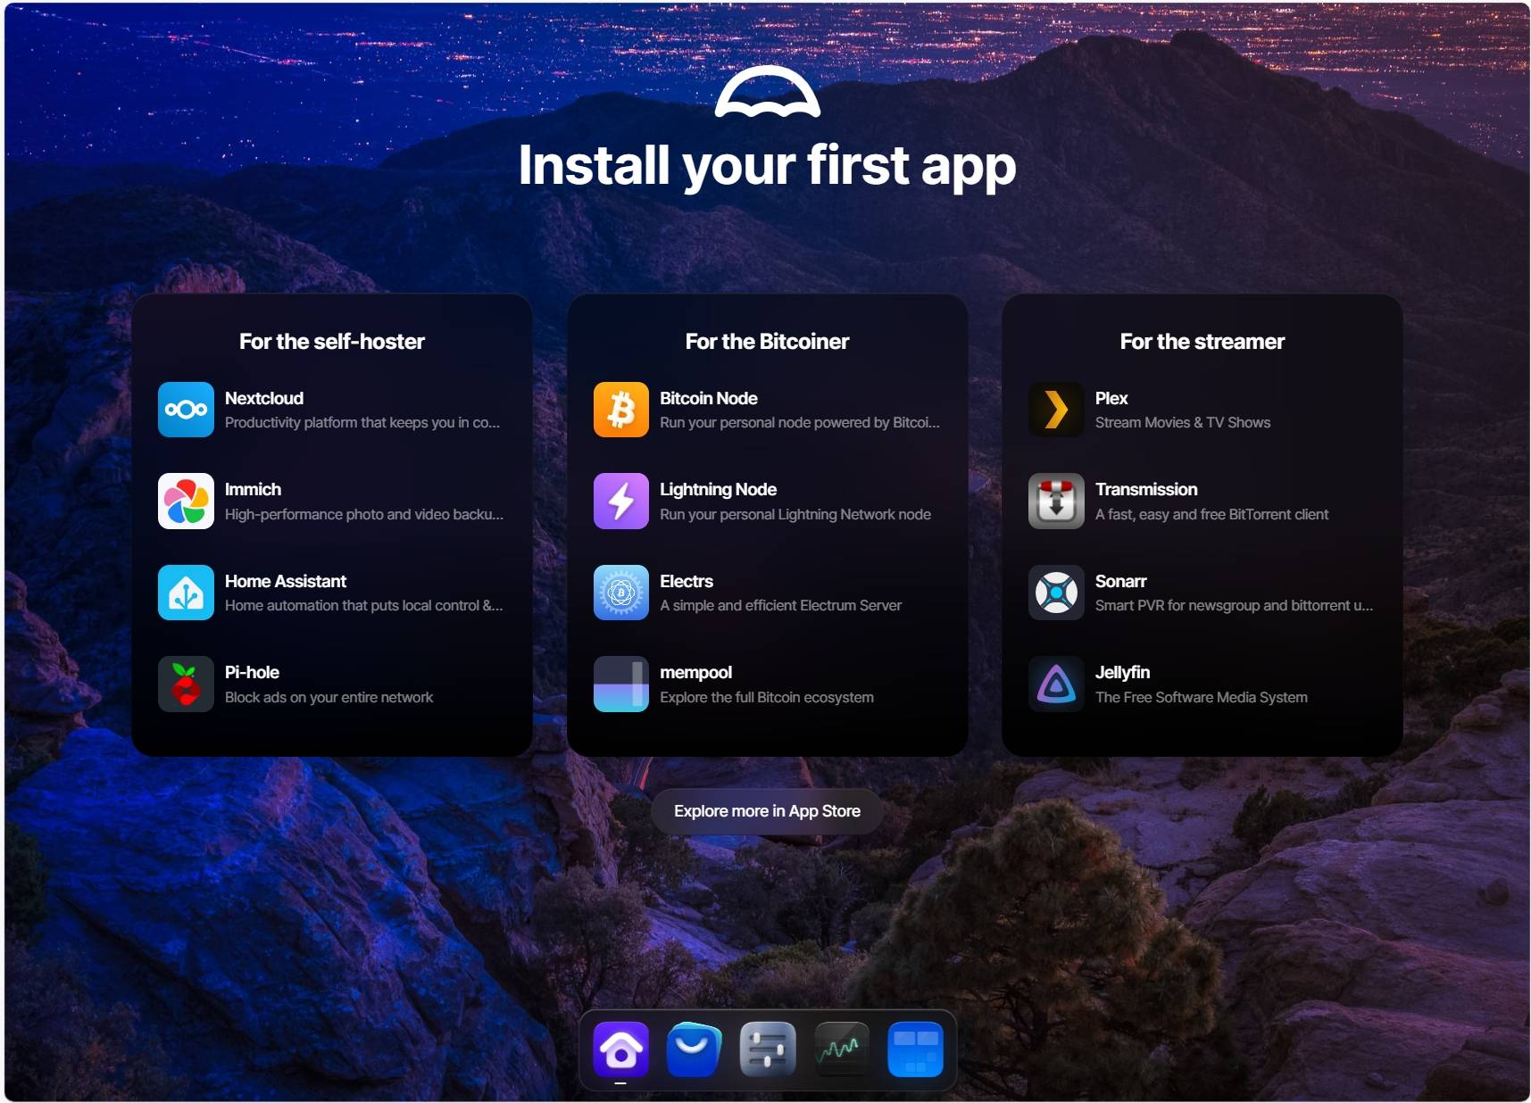Select the Nextcloud app title
This screenshot has width=1531, height=1103.
264,398
